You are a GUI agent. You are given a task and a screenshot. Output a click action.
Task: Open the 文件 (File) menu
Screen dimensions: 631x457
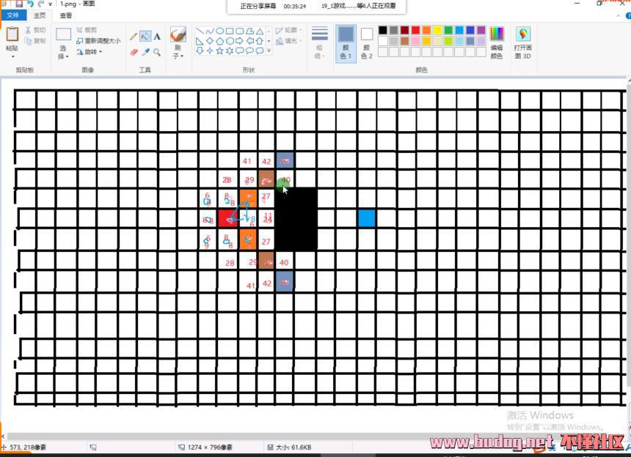click(12, 15)
